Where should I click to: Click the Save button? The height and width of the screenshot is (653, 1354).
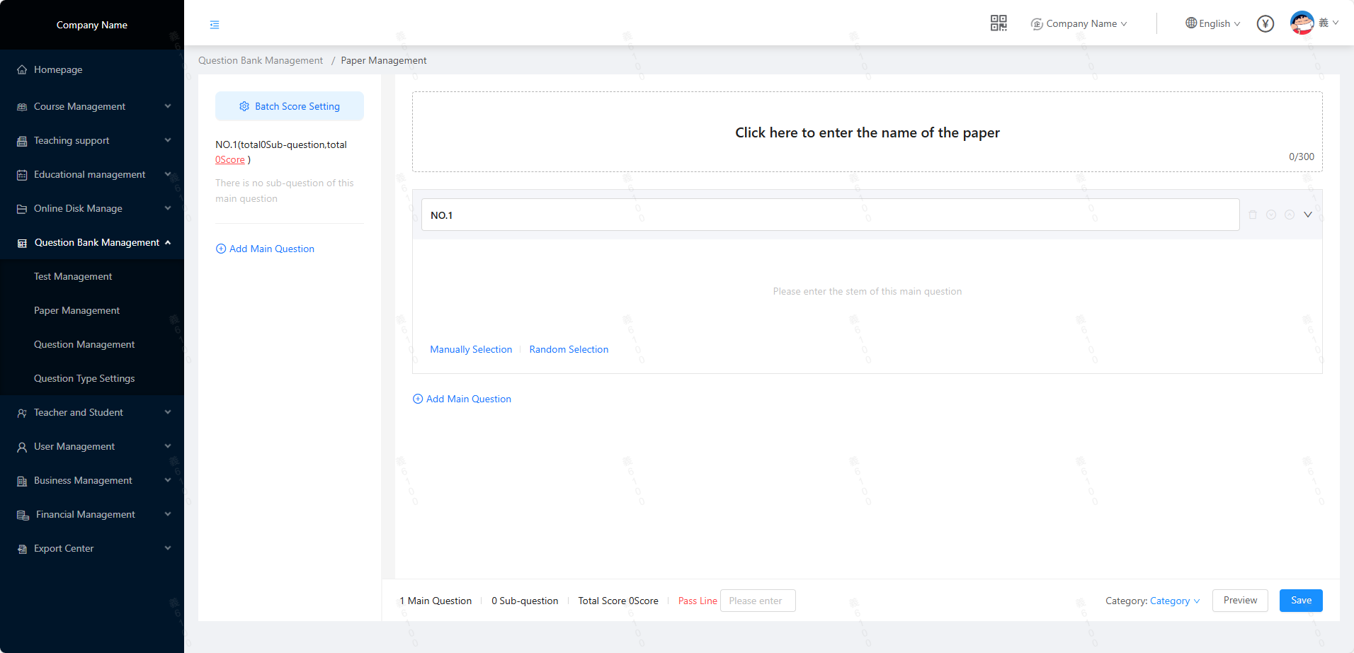[1300, 601]
